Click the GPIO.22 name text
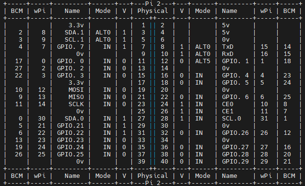Viewport: 305px width, 186px height. [70, 133]
